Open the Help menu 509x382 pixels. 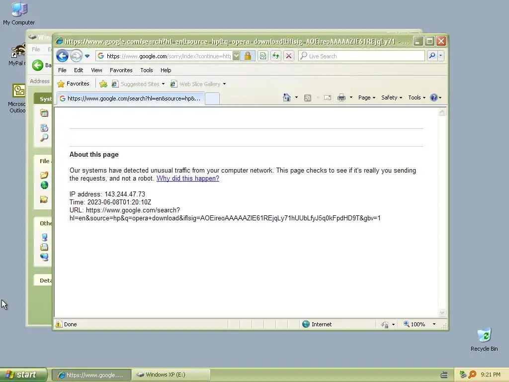pos(166,70)
